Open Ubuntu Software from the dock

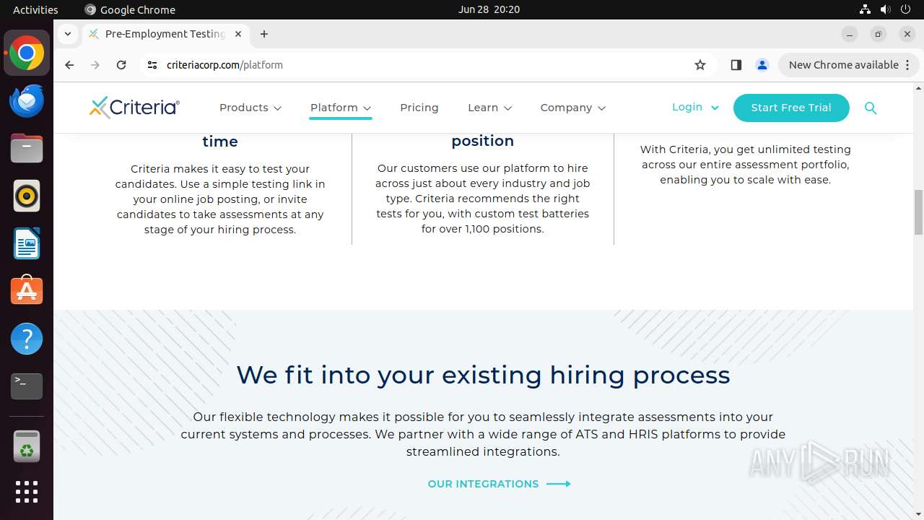(27, 291)
